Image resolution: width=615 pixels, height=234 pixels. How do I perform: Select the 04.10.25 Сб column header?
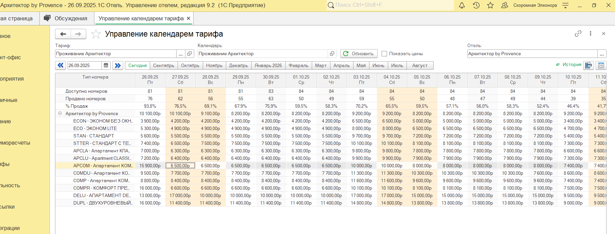[x=392, y=80]
